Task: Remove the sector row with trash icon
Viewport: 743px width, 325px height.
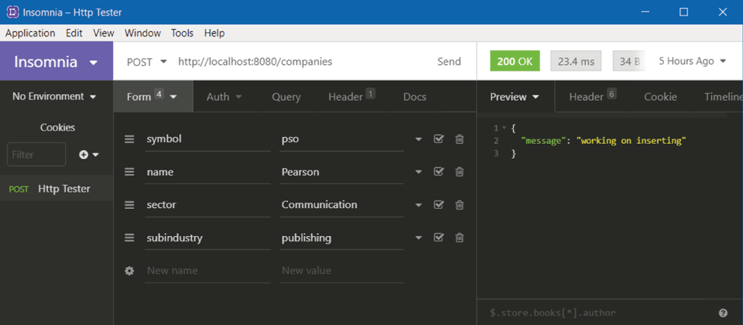Action: [x=459, y=205]
